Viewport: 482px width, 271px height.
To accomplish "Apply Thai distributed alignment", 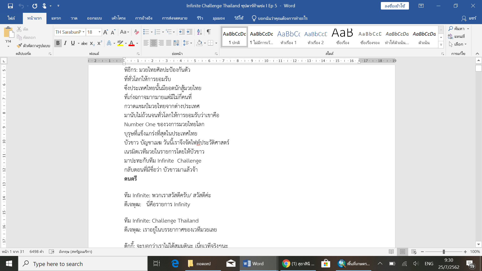I will [x=176, y=43].
